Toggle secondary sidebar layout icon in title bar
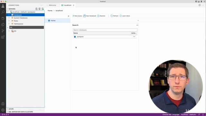The width and height of the screenshot is (206, 116). tap(201, 1)
